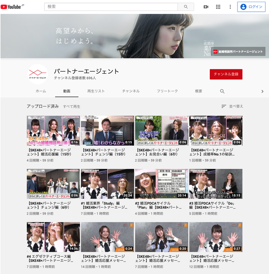Click title #2 婚活PDCAサイクル「Plan」編
The image size is (269, 274).
coord(158,205)
